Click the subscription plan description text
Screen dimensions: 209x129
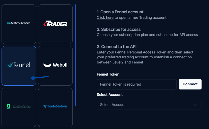(x=147, y=35)
